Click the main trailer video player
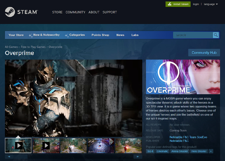 click(x=74, y=98)
